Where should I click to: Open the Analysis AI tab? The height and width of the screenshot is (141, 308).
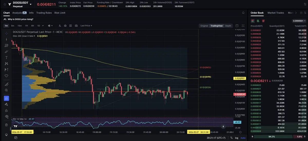19,13
